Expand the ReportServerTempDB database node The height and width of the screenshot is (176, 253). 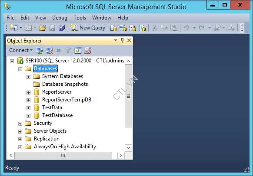coord(28,100)
